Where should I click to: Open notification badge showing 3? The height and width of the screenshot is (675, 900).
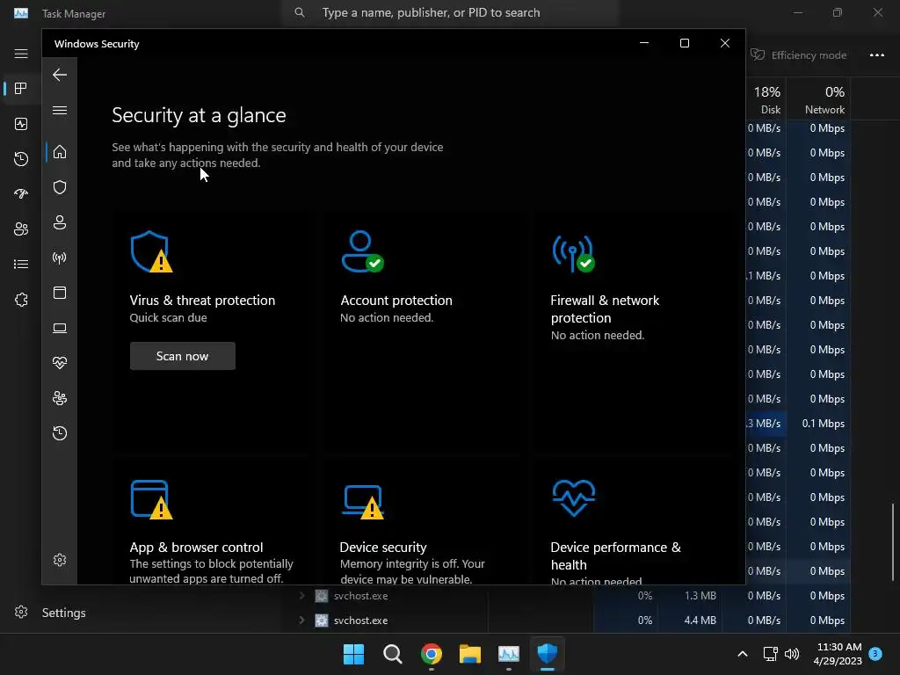tap(875, 653)
